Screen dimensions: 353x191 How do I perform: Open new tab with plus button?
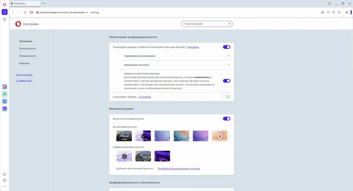point(44,4)
